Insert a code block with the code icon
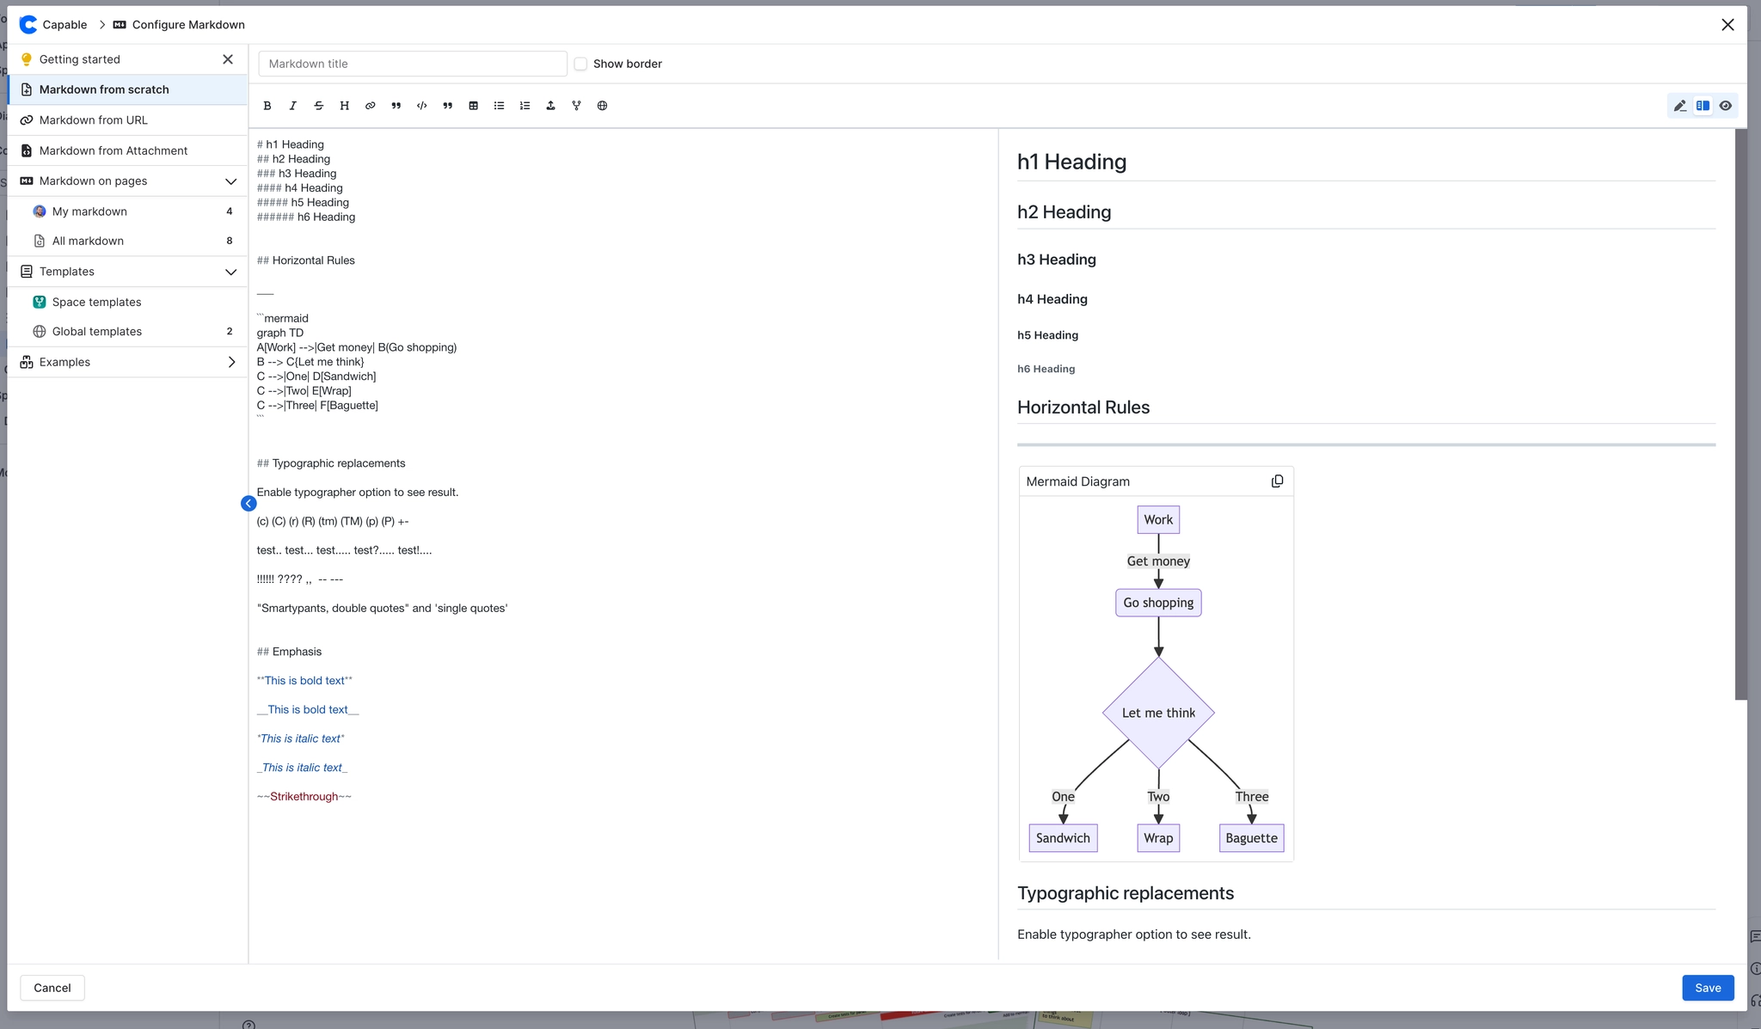 pyautogui.click(x=421, y=105)
